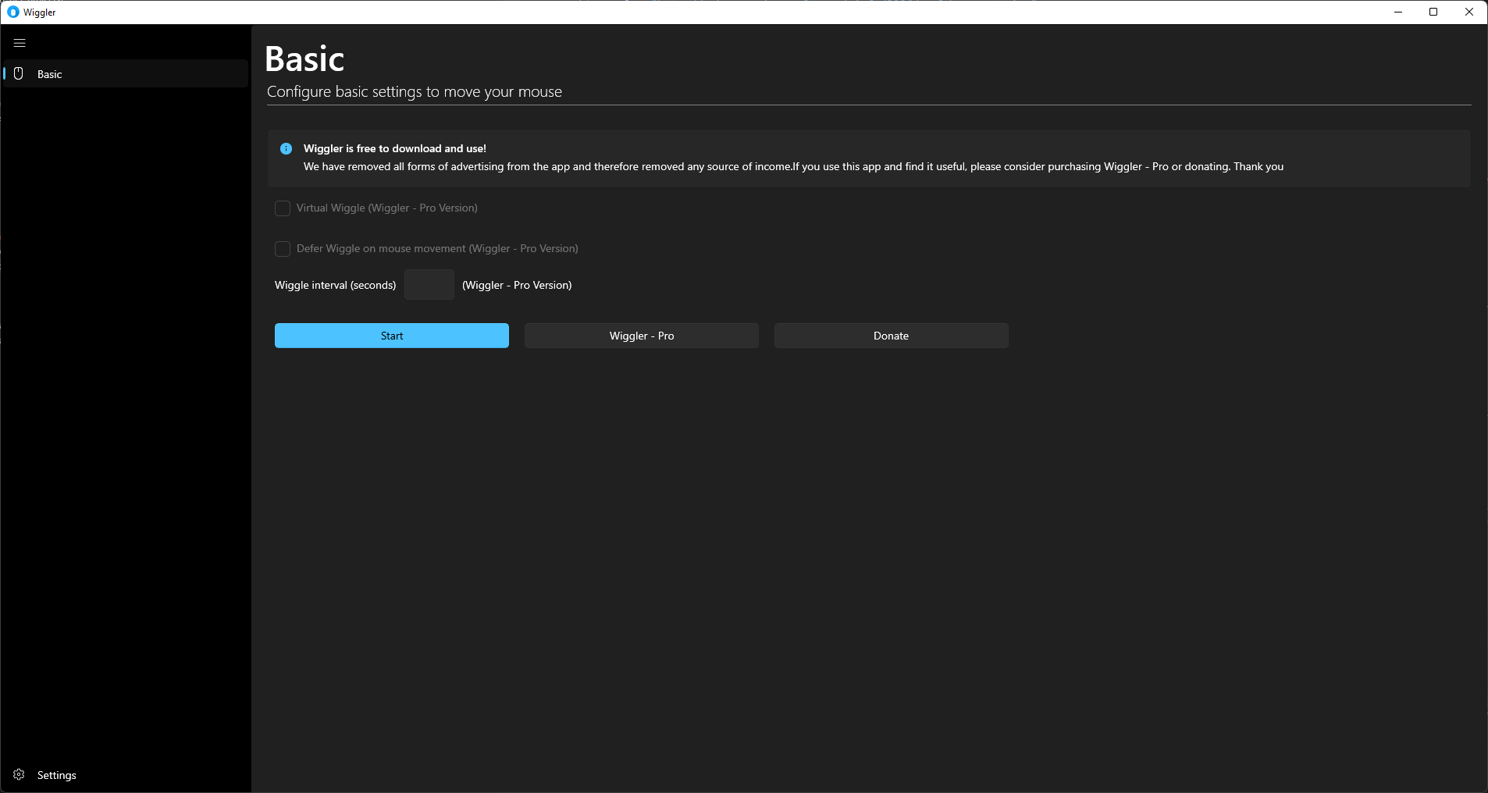1488x793 pixels.
Task: Open Settings at the bottom of the sidebar
Action: (x=55, y=774)
